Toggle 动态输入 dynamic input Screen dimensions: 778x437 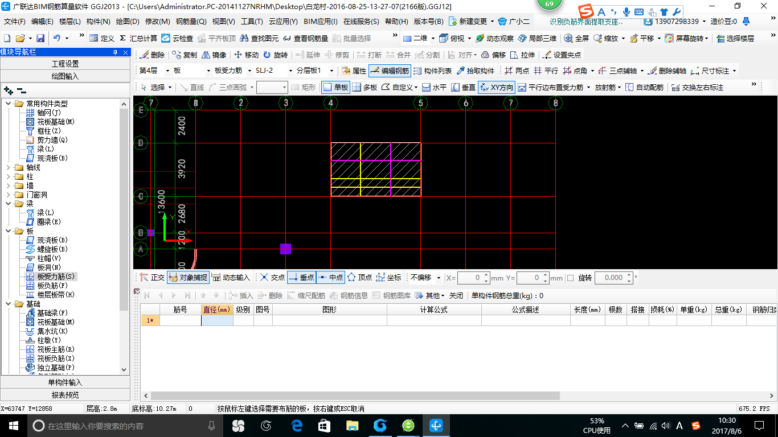[231, 278]
